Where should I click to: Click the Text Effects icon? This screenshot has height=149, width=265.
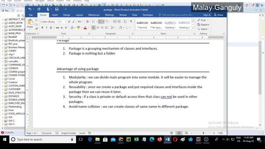pyautogui.click(x=72, y=28)
